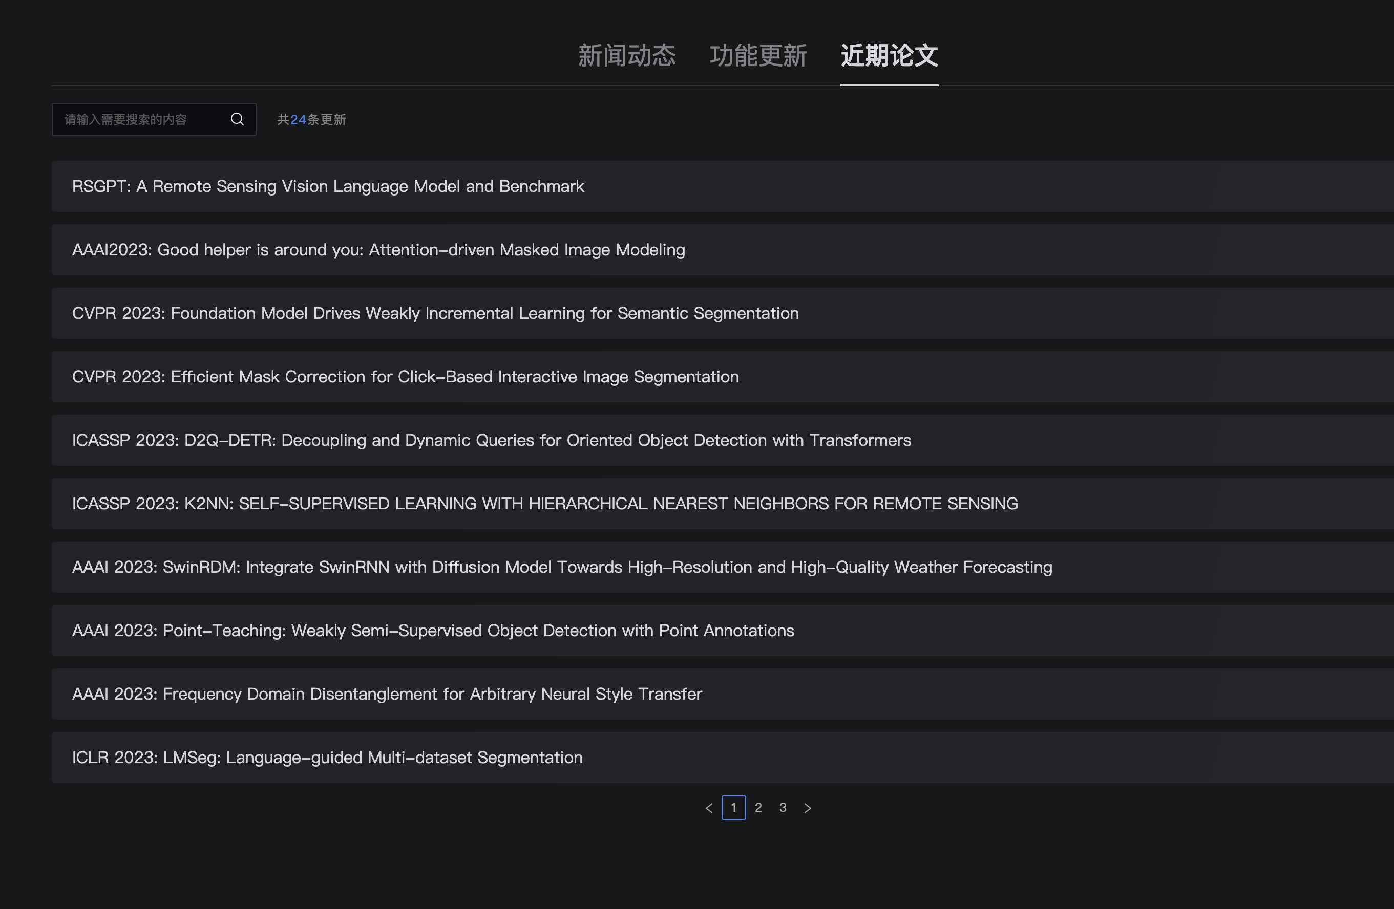Click the search magnifier icon

[x=237, y=119]
